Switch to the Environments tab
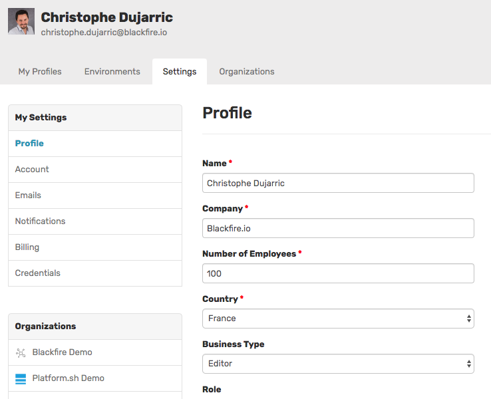 click(112, 71)
